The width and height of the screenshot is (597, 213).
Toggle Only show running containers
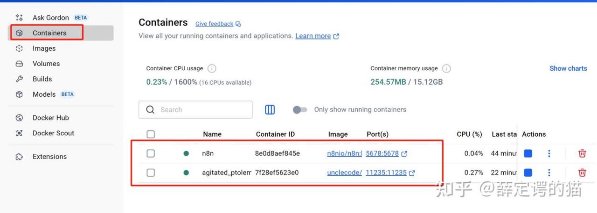coord(300,110)
